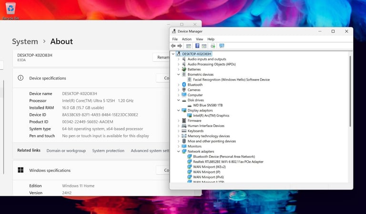The image size is (366, 214).
Task: Collapse the Network adapters chevron
Action: click(179, 151)
